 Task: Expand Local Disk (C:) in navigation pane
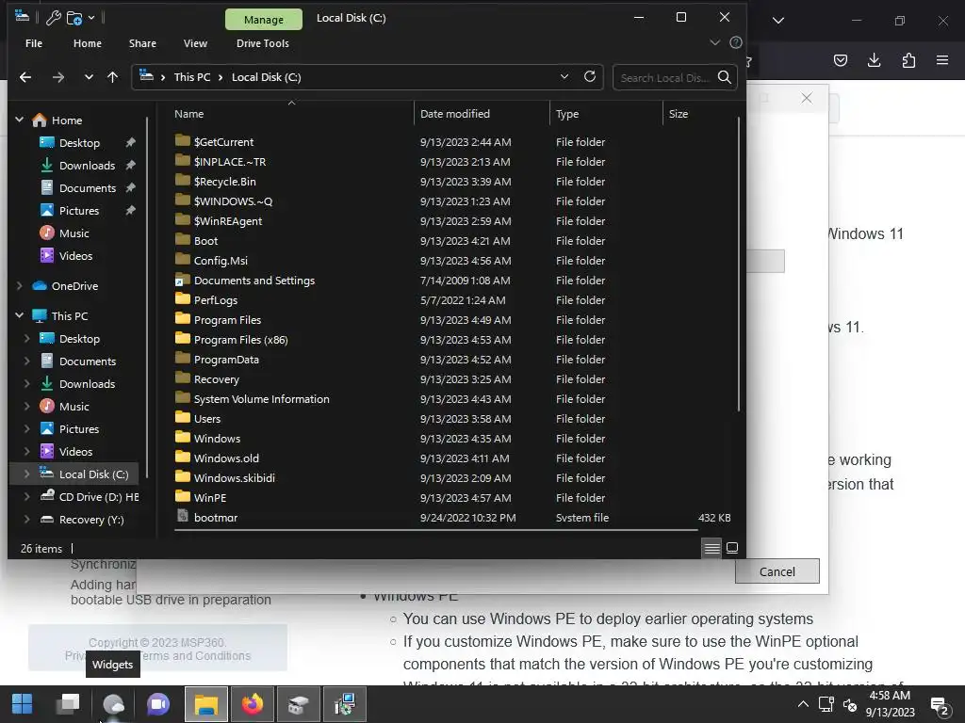26,474
